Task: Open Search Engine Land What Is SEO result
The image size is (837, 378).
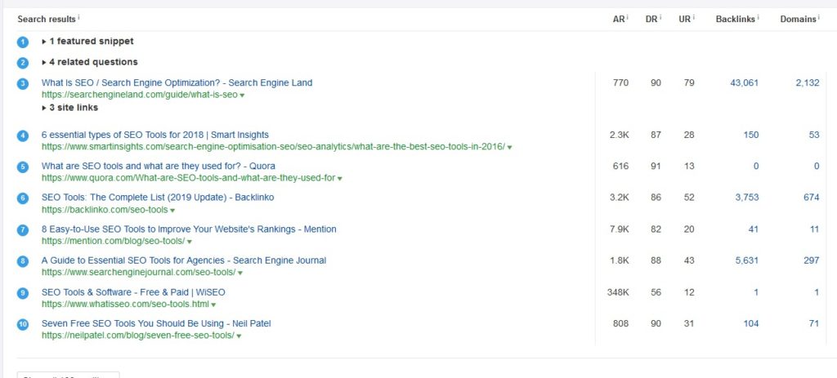Action: 177,82
